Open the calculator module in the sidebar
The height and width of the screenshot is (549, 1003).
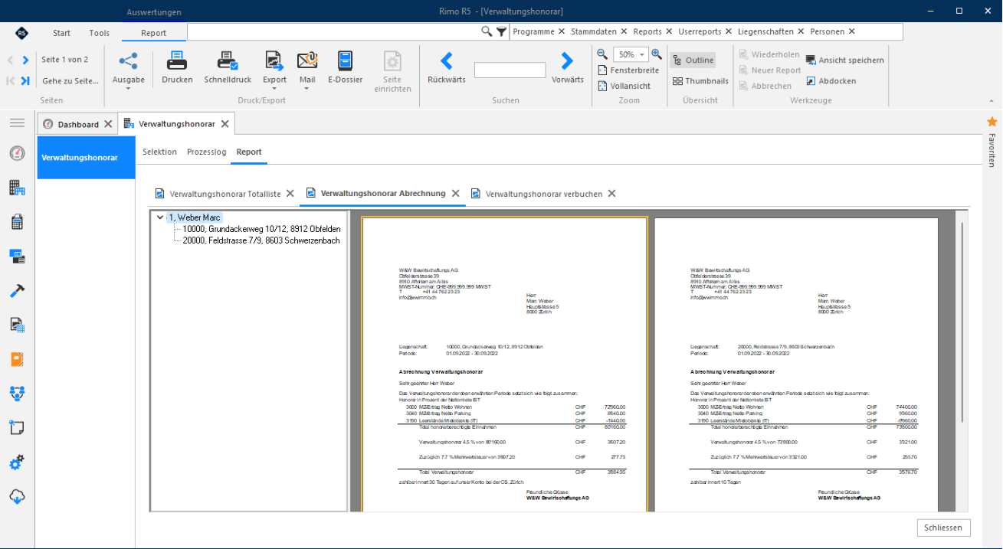click(x=17, y=222)
